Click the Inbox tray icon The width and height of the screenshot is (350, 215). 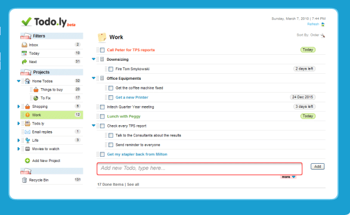click(24, 45)
